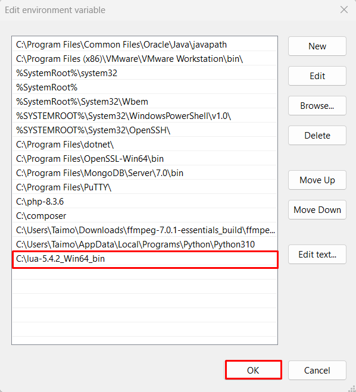Open the Browse... folder picker
356x392 pixels.
pyautogui.click(x=317, y=106)
